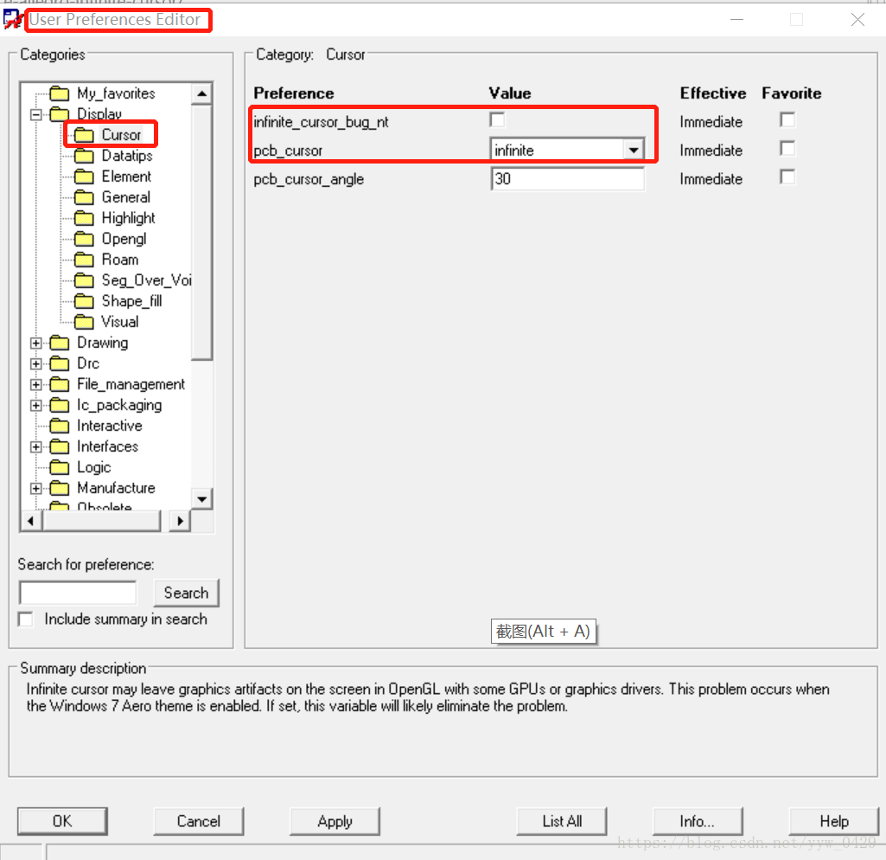Collapse the Display category

pyautogui.click(x=35, y=114)
